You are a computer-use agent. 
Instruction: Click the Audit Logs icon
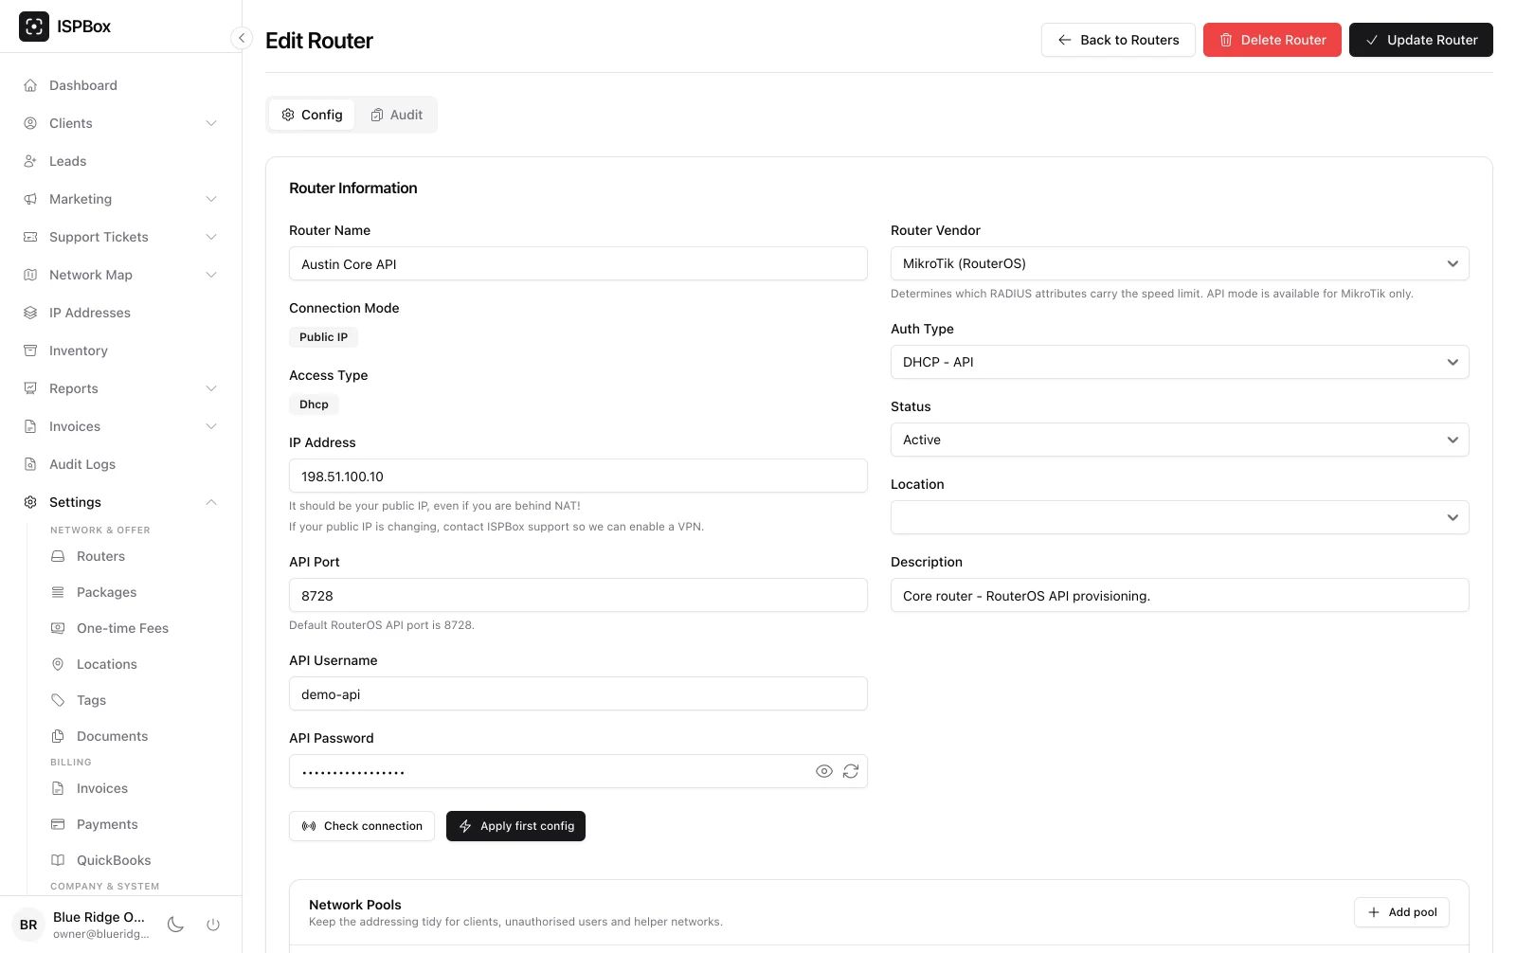tap(30, 464)
